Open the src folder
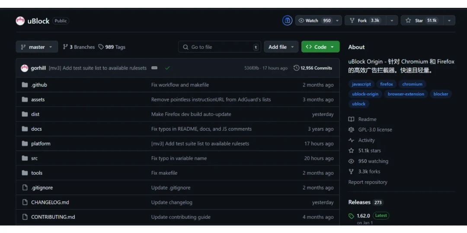The height and width of the screenshot is (233, 467). point(34,158)
